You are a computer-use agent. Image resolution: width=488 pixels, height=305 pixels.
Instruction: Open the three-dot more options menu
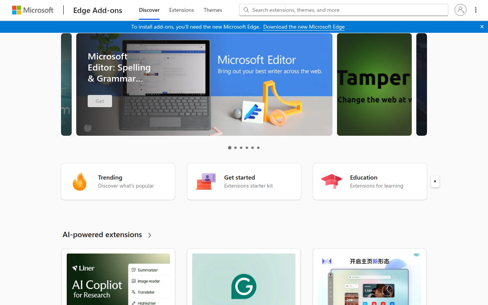(476, 10)
